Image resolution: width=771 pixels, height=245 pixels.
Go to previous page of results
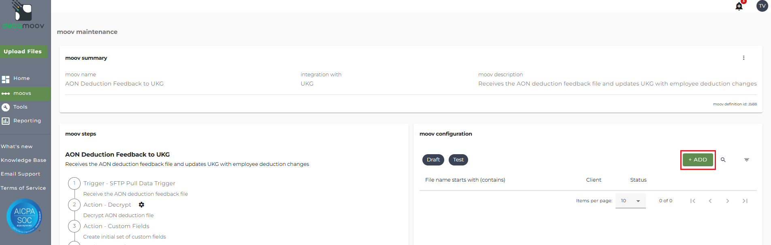(x=710, y=201)
